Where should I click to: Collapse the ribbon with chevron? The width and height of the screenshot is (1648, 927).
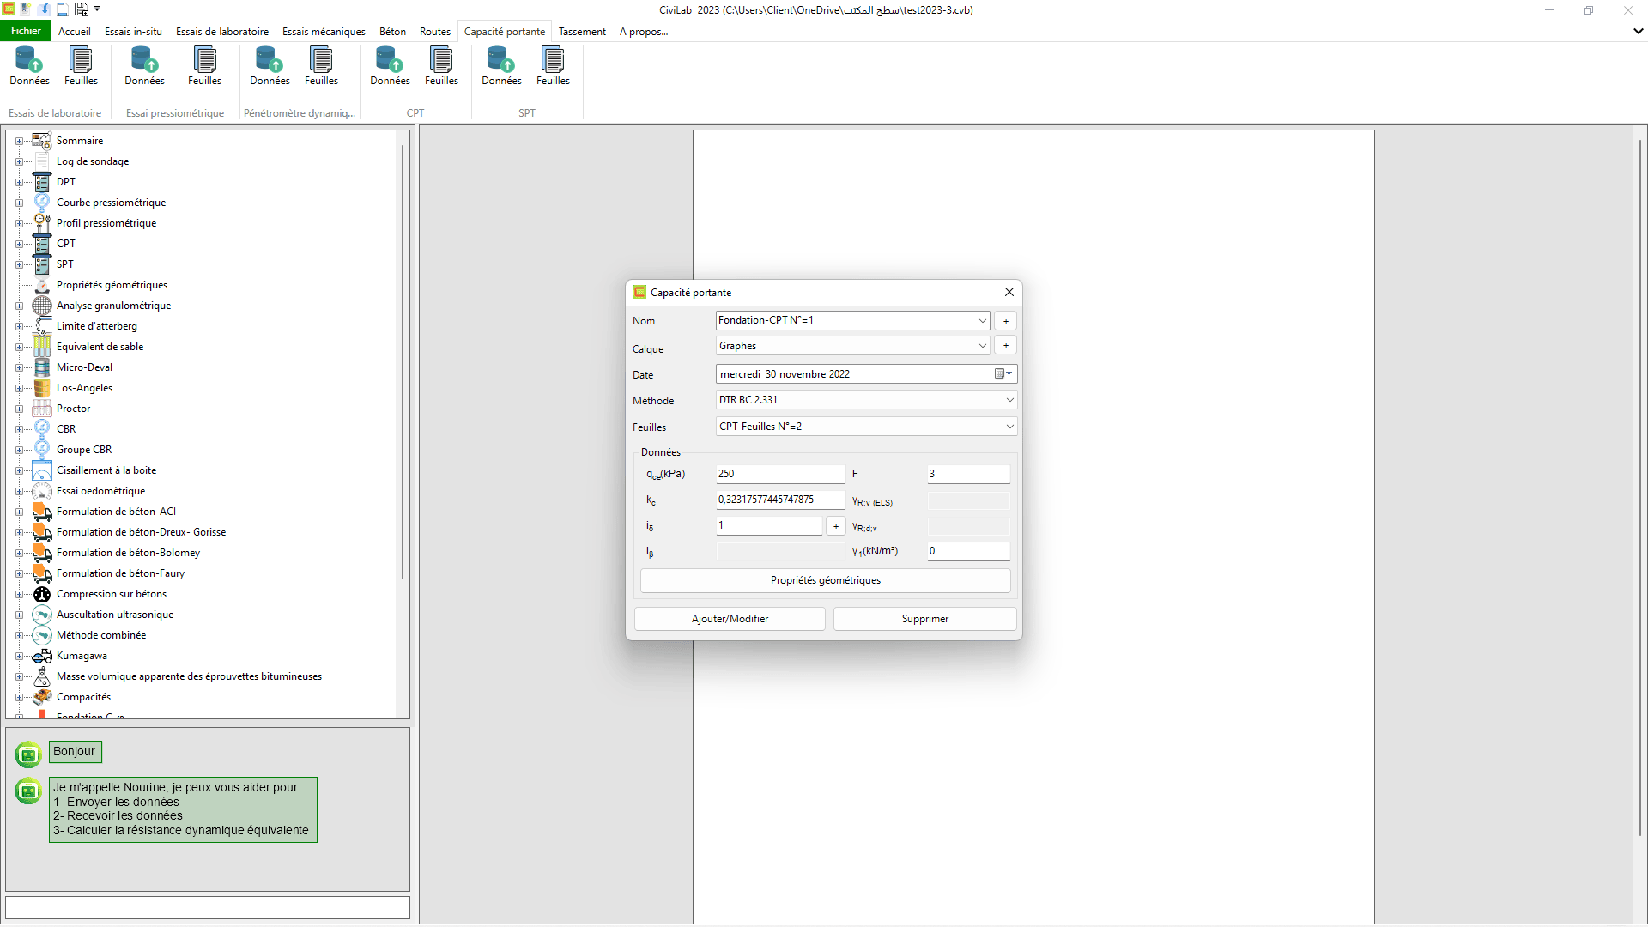1638,31
